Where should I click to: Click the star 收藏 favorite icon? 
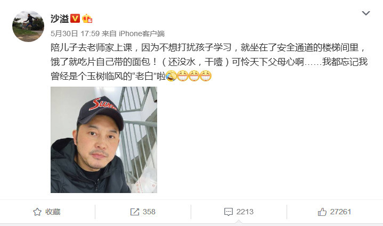pyautogui.click(x=37, y=212)
